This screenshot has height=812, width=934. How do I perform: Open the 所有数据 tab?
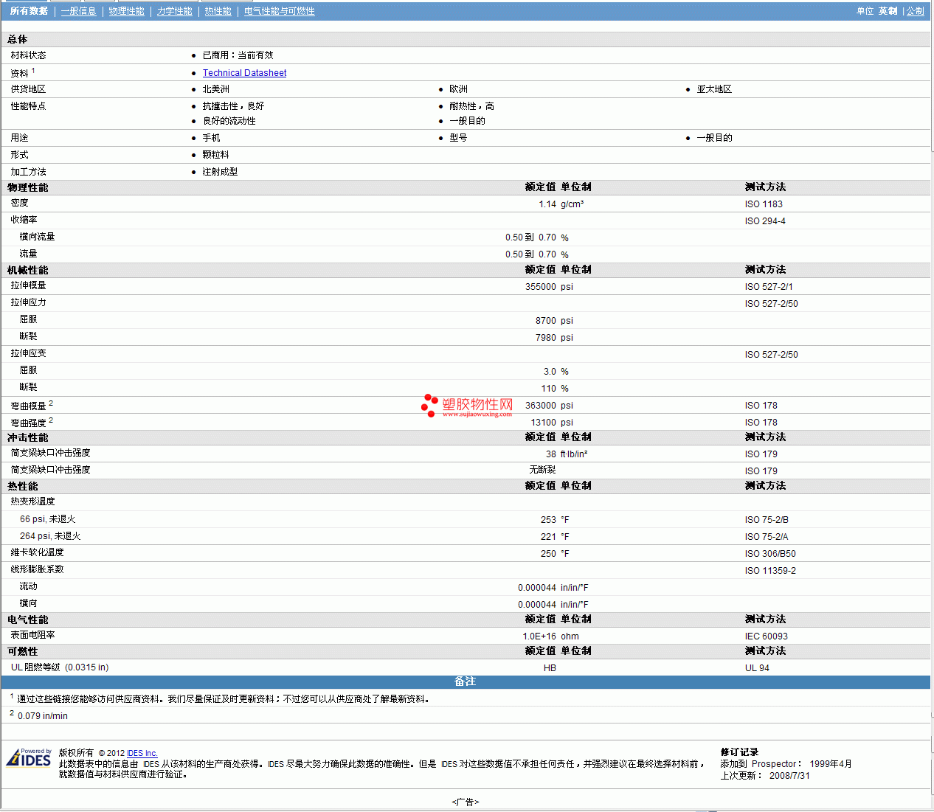[x=29, y=11]
